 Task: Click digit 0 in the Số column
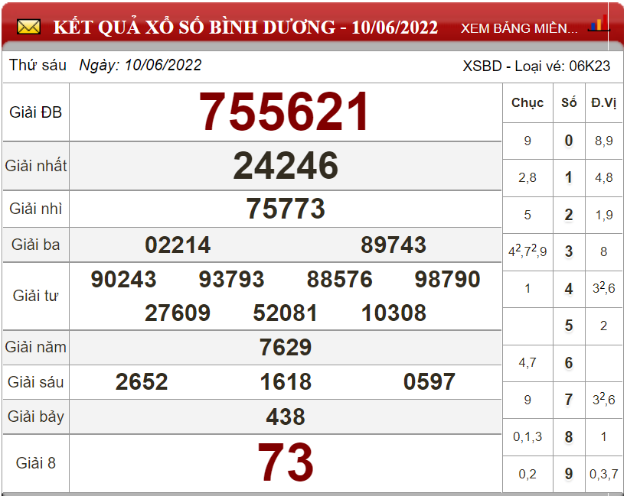click(x=569, y=141)
